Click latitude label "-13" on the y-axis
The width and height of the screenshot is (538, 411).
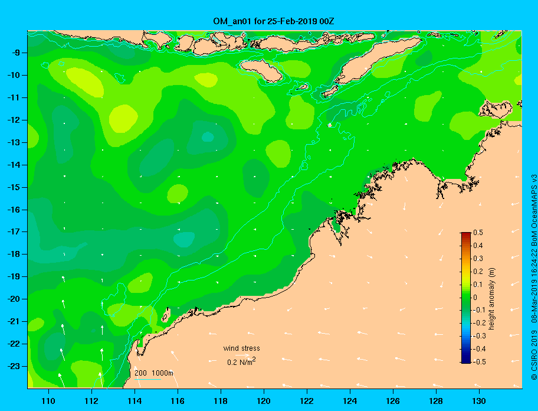13,142
